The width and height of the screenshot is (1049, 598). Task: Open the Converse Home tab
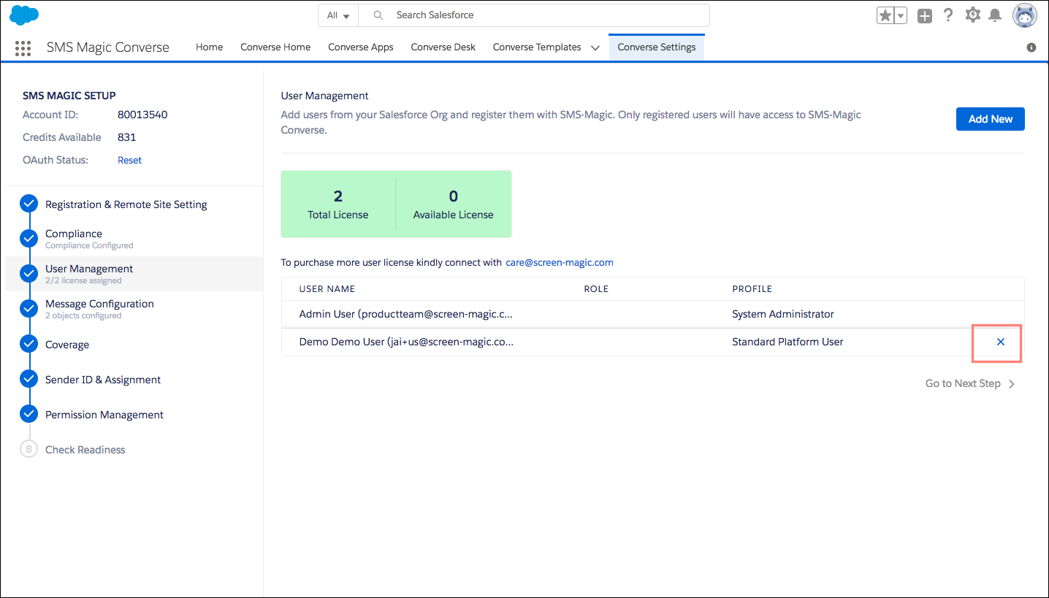275,47
